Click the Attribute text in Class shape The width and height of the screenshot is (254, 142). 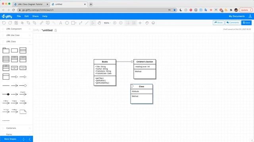coord(135,91)
